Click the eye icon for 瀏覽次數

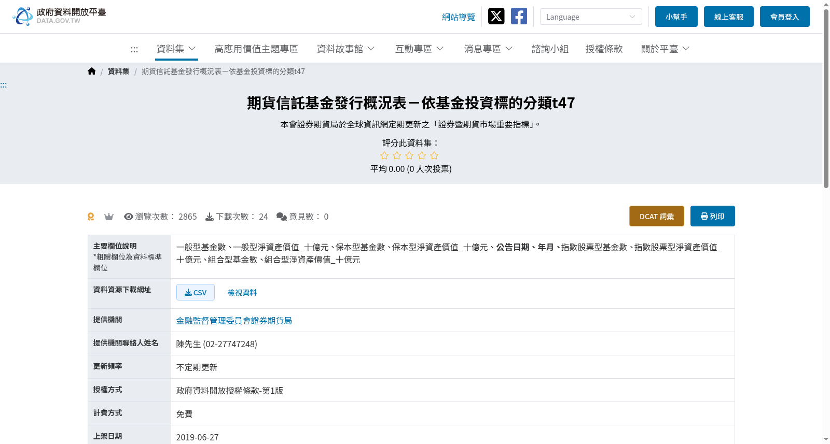coord(129,217)
